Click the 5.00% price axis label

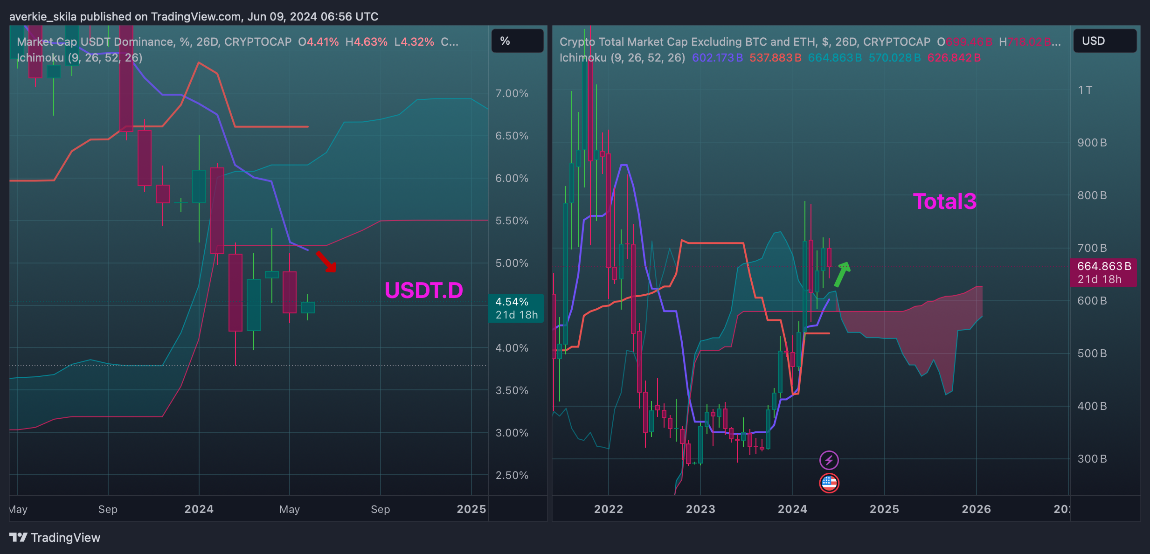tap(512, 263)
